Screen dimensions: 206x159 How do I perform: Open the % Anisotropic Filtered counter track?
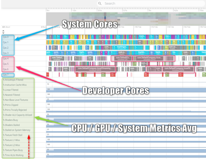pos(13,80)
